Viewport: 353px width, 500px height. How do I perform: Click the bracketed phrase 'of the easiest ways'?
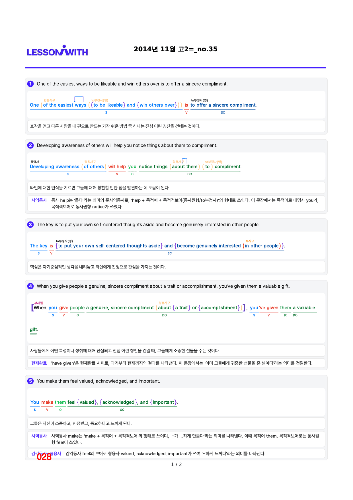(x=65, y=105)
